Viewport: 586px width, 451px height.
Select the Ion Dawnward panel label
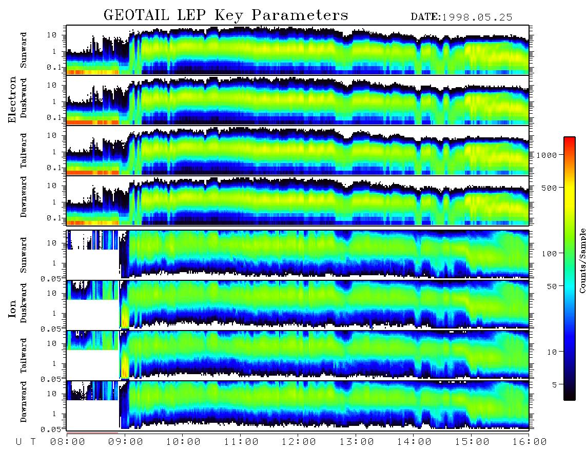click(x=24, y=402)
